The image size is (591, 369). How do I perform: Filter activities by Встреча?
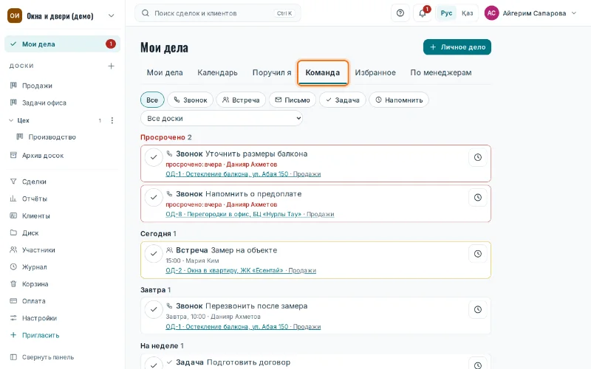point(241,100)
